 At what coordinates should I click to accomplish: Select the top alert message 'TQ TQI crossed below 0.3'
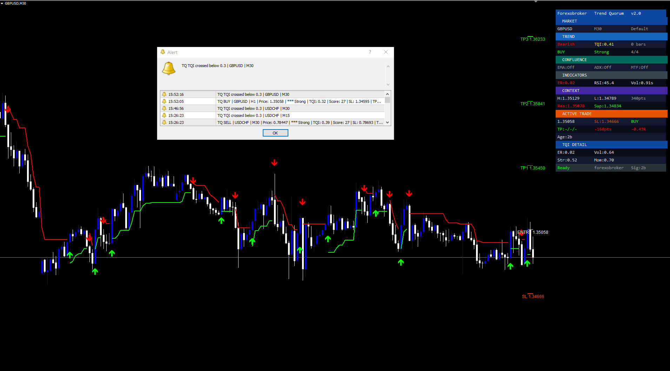click(x=217, y=66)
